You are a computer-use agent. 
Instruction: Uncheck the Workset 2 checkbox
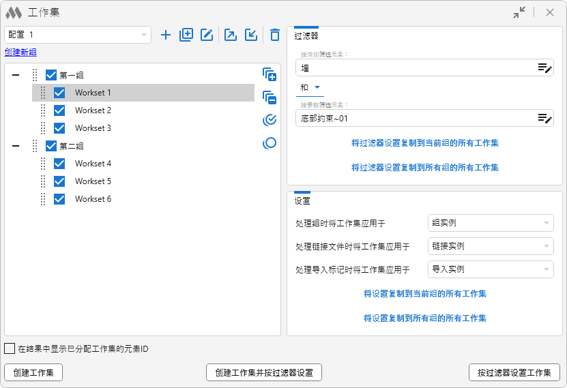click(x=59, y=110)
